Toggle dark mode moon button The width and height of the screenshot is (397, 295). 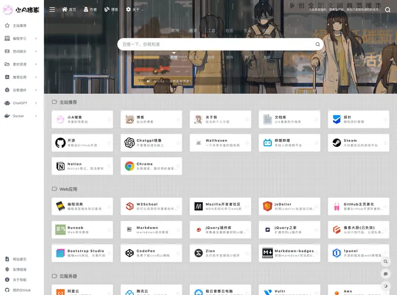coord(385,286)
